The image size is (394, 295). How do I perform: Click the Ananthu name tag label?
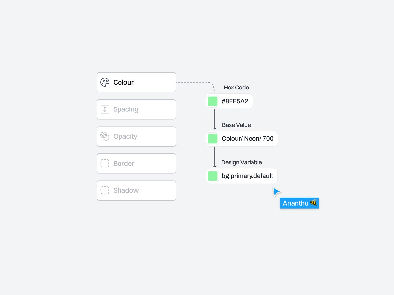299,203
